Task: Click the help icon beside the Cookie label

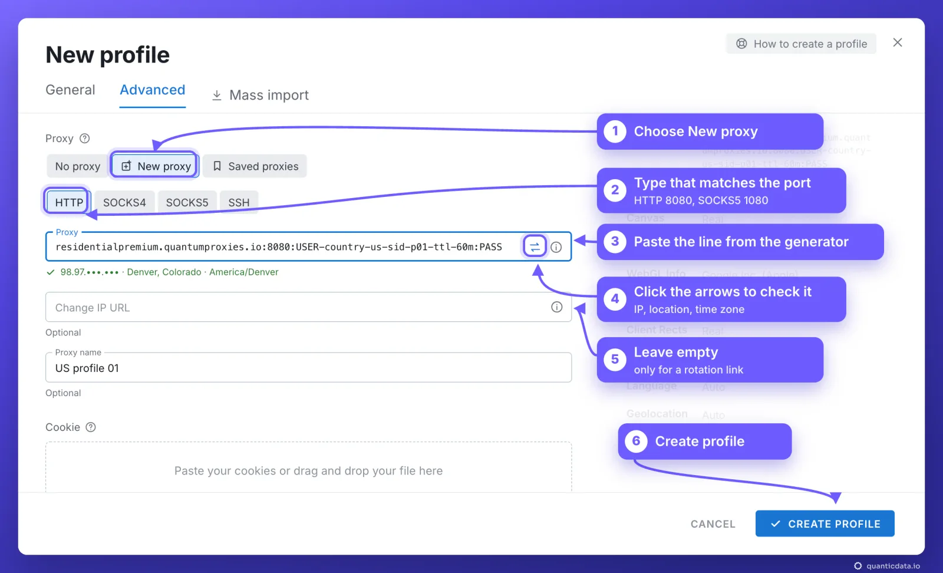Action: pyautogui.click(x=91, y=427)
